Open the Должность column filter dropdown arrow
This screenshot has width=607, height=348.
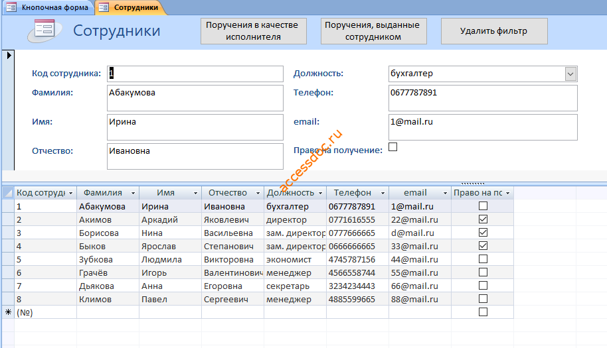click(x=321, y=193)
